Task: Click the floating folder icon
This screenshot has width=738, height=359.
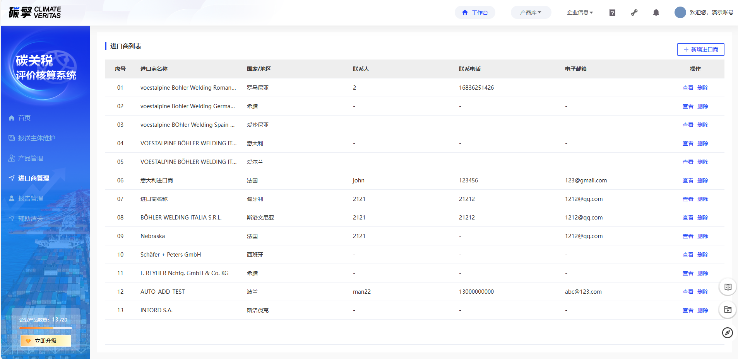Action: click(728, 310)
